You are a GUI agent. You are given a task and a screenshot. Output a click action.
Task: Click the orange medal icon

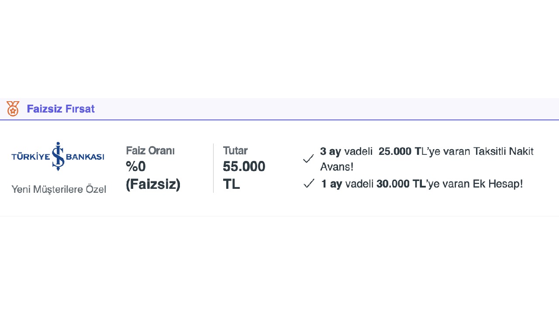coord(13,109)
